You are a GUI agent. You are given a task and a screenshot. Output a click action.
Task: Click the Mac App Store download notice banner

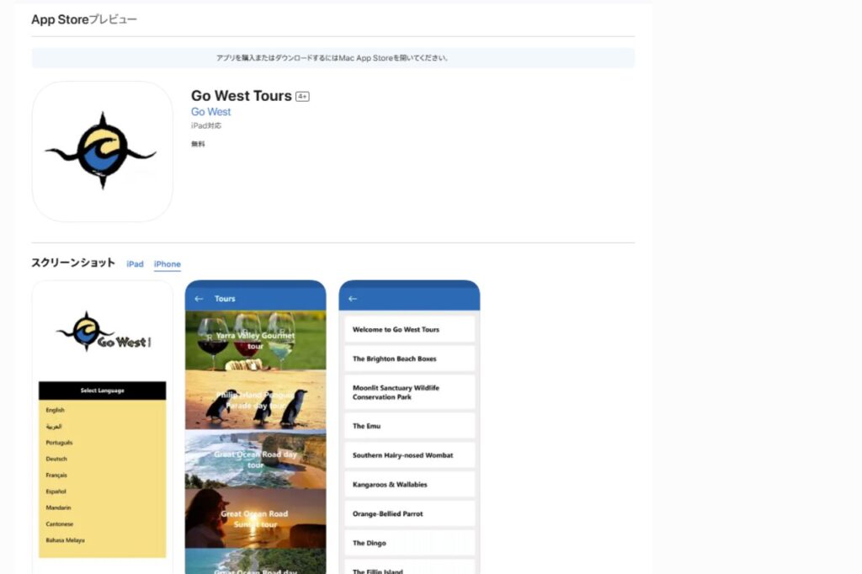click(333, 58)
